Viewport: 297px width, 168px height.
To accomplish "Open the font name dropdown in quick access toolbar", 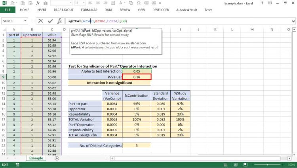I will [70, 3].
